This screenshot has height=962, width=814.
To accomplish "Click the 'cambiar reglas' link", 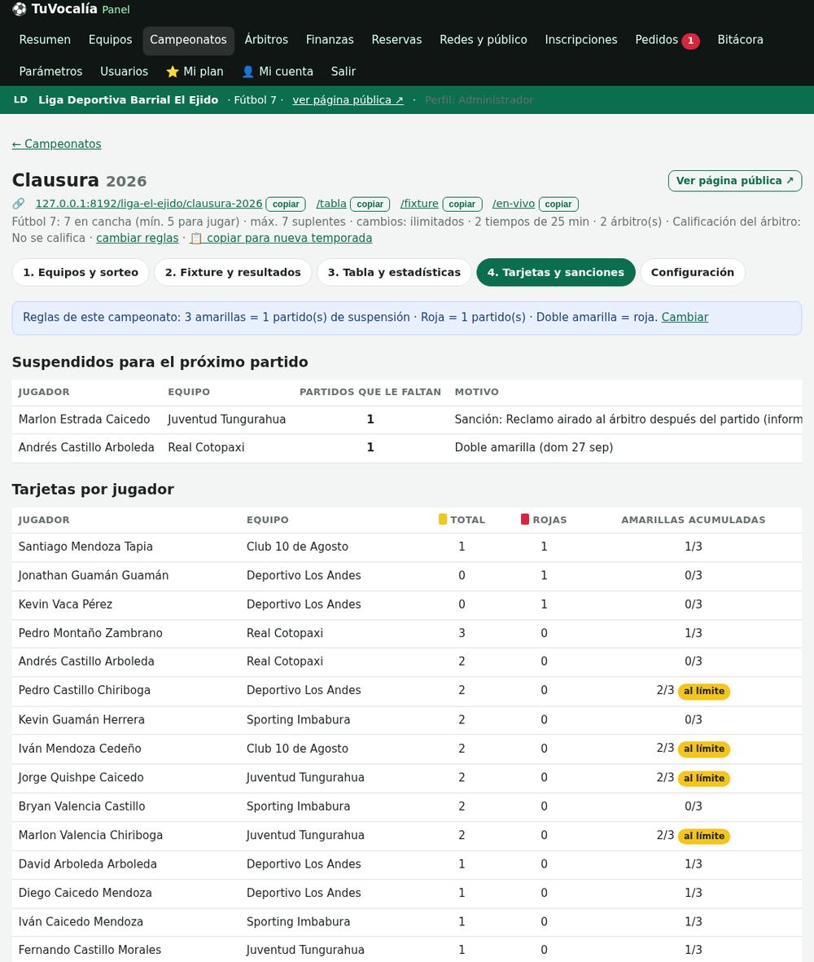I will coord(138,238).
